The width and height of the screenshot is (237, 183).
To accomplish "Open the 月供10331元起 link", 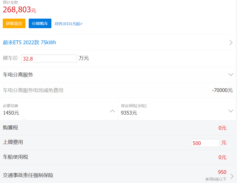I will point(68,24).
